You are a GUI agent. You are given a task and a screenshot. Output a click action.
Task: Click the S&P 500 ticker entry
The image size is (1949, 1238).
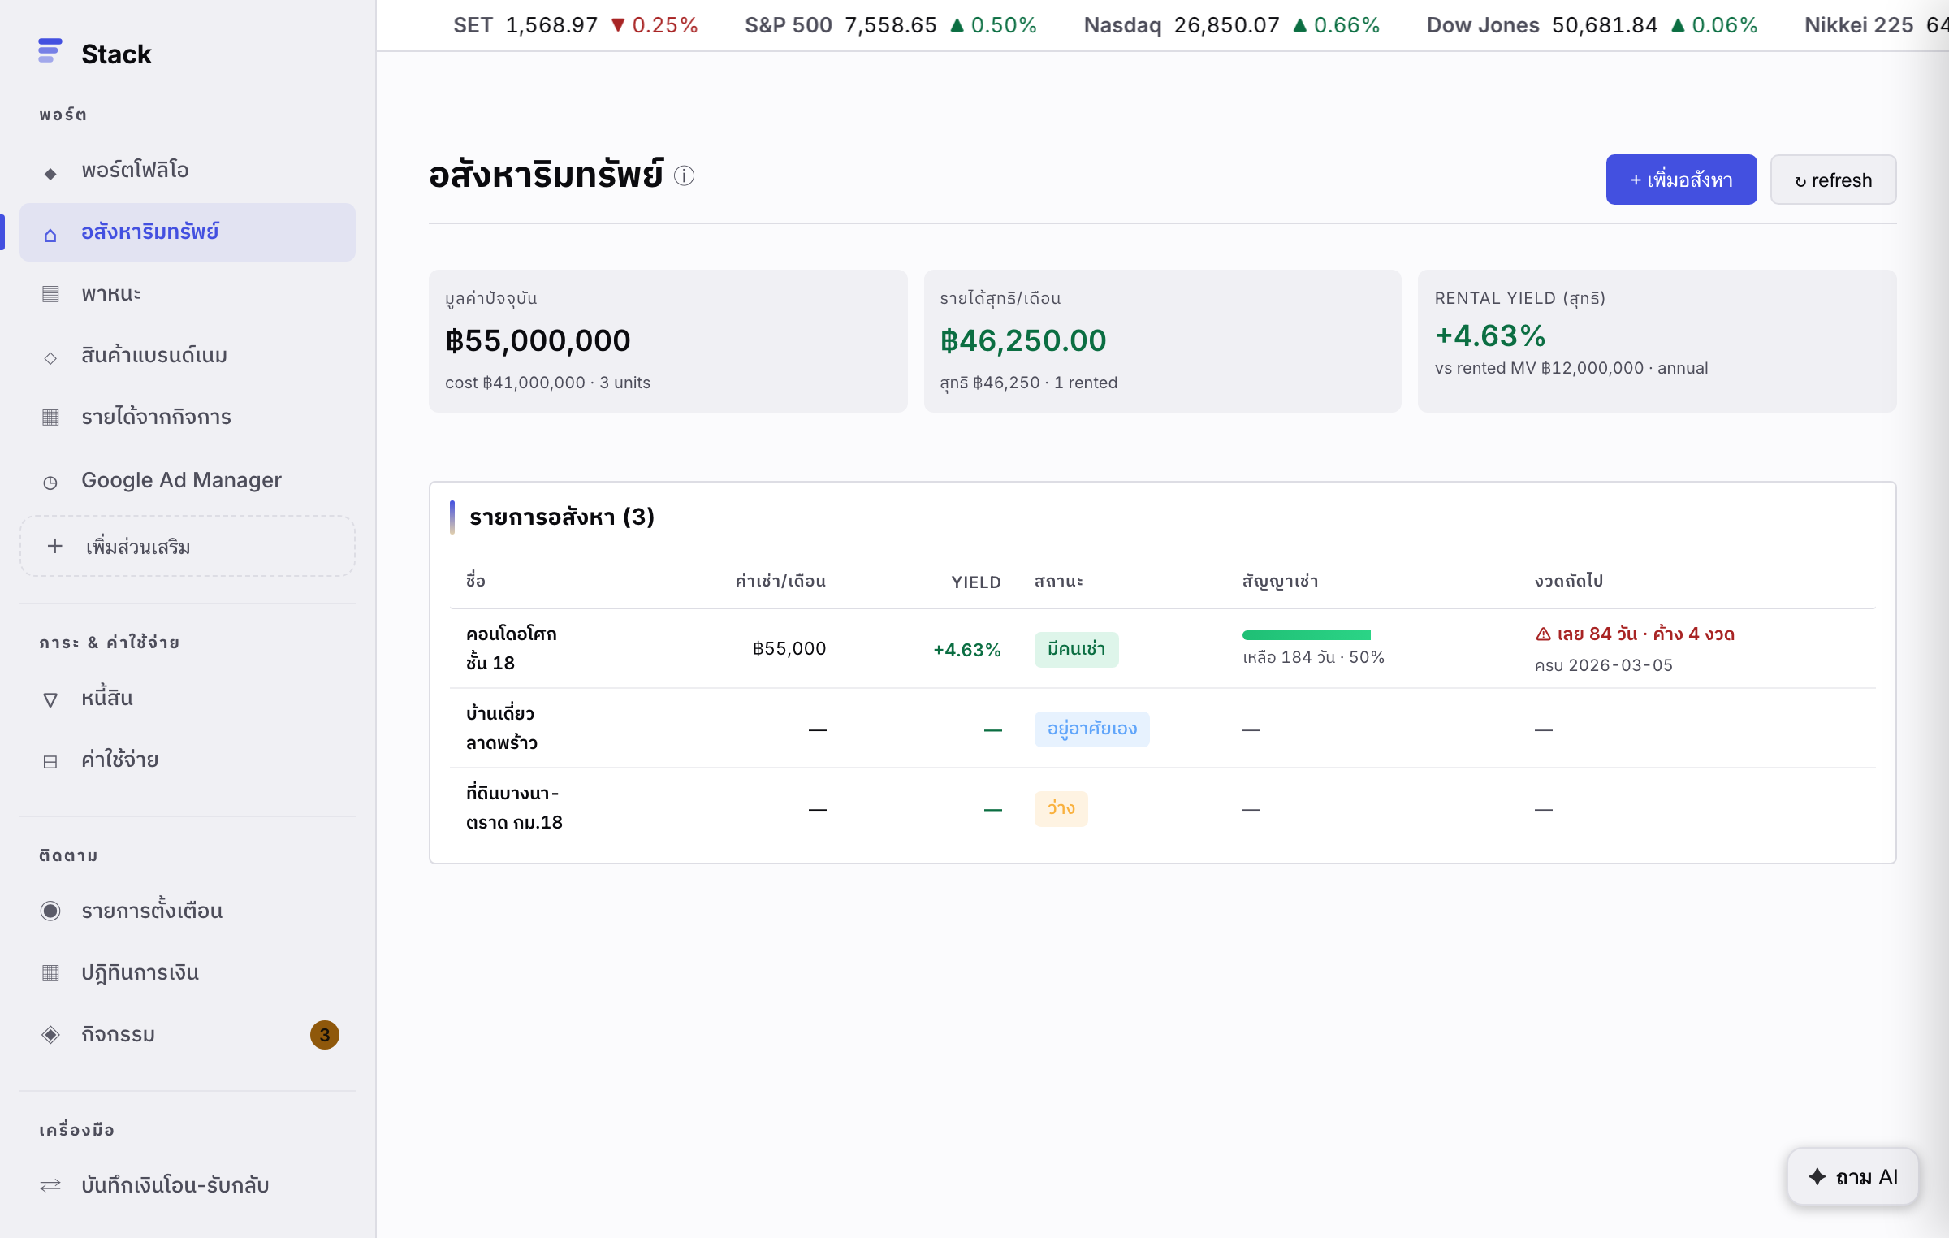[x=891, y=25]
